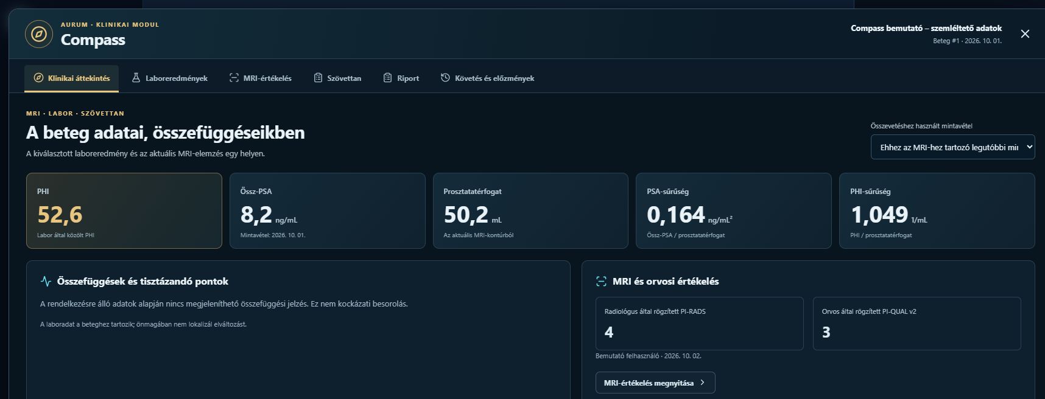The width and height of the screenshot is (1045, 399).
Task: Click the 'Beteg #1 · 2026. 10. 01.' text
Action: (x=968, y=41)
